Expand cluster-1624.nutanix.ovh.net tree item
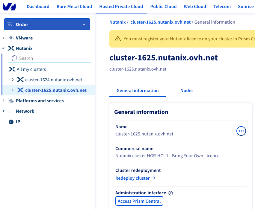The image size is (255, 209). [13, 80]
